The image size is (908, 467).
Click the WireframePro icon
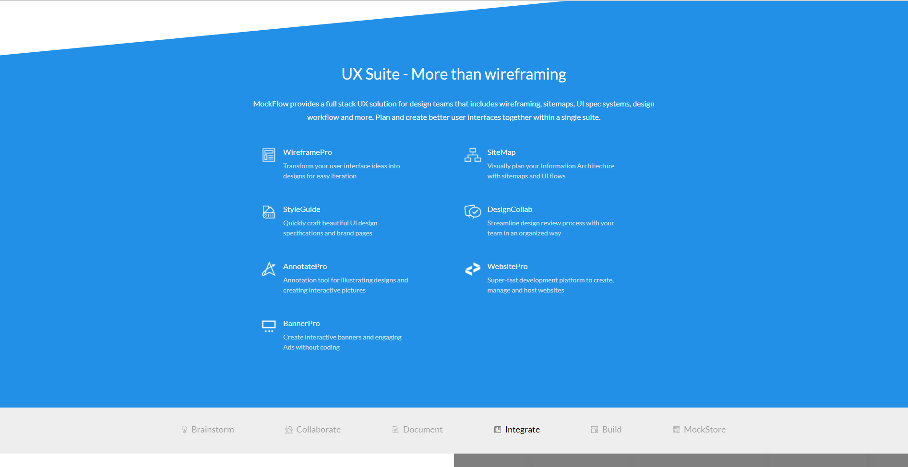(269, 155)
